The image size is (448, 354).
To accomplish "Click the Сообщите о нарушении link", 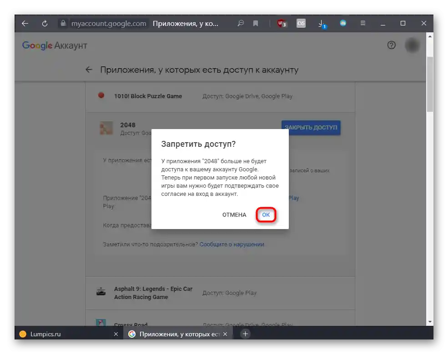I will point(232,244).
